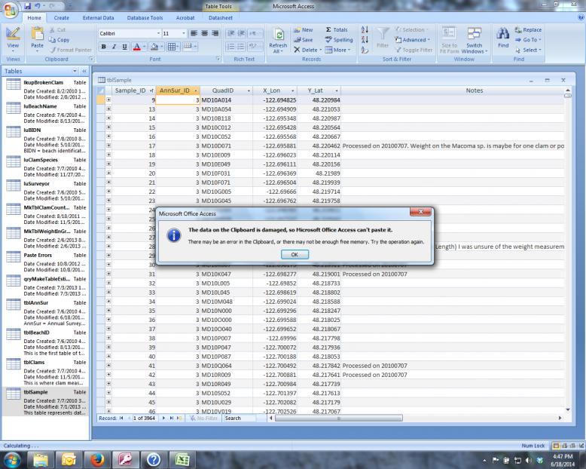Expand the subdatasheet for row MD10K047
586x469 pixels.
tap(108, 274)
